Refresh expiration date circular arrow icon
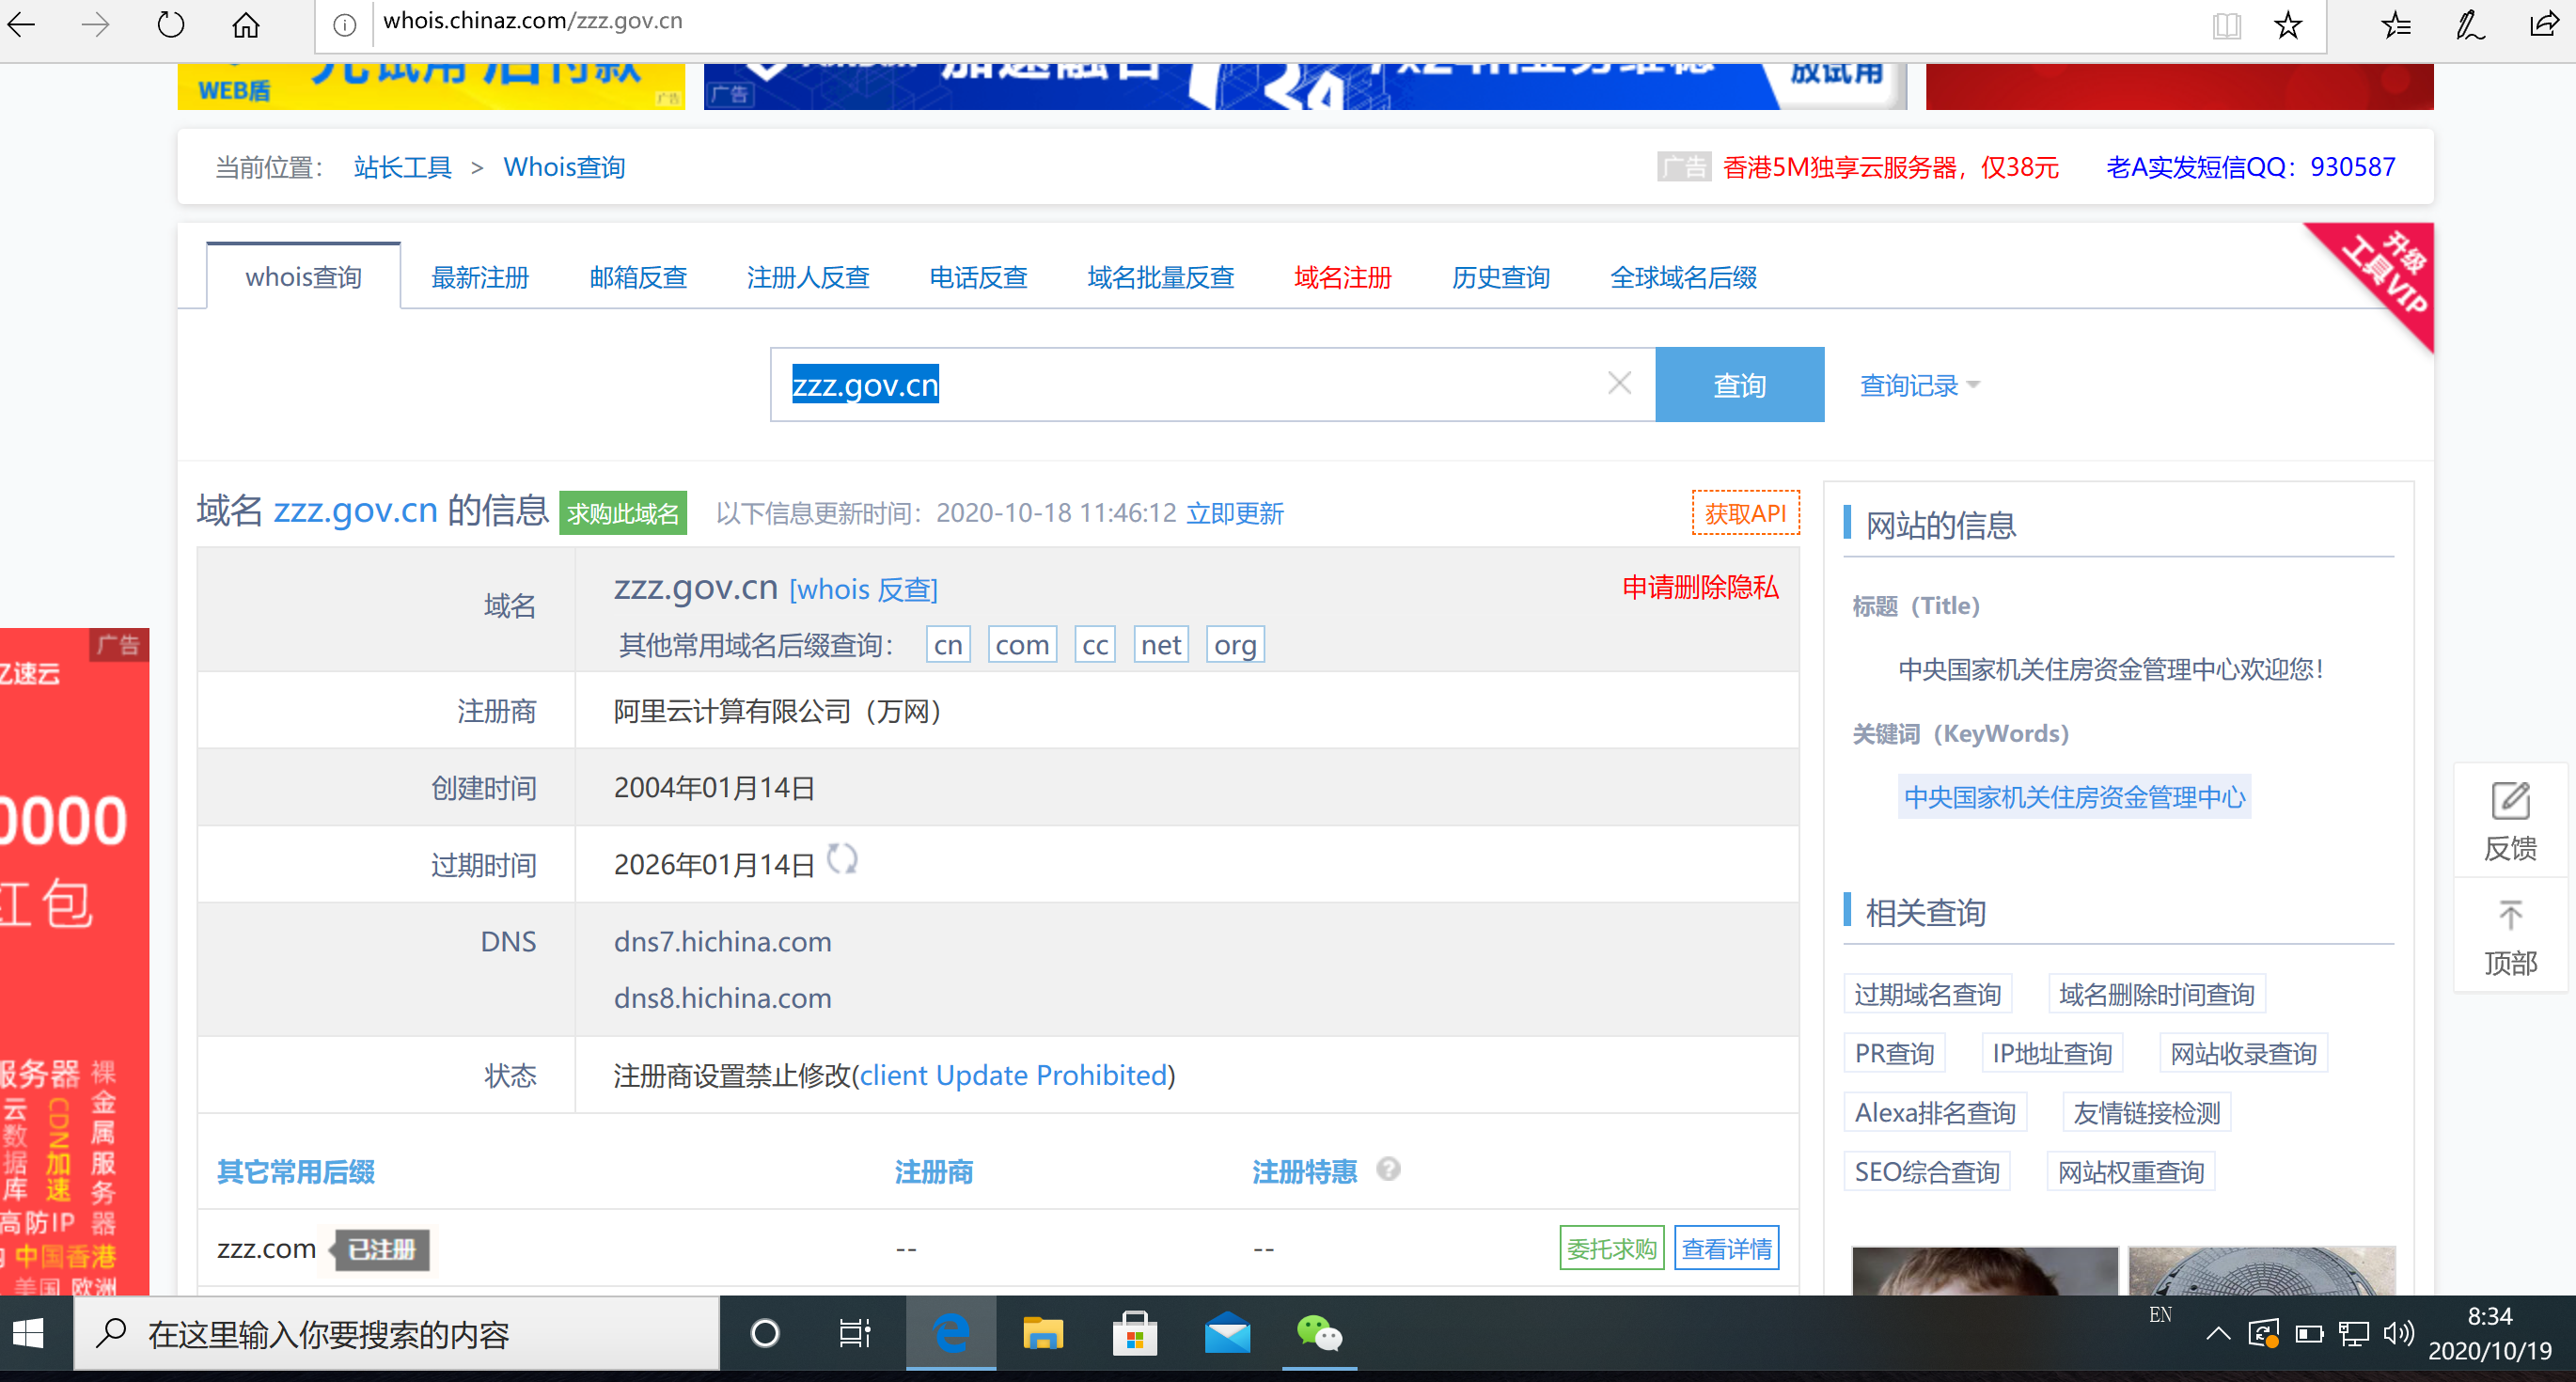This screenshot has height=1382, width=2576. (x=842, y=860)
